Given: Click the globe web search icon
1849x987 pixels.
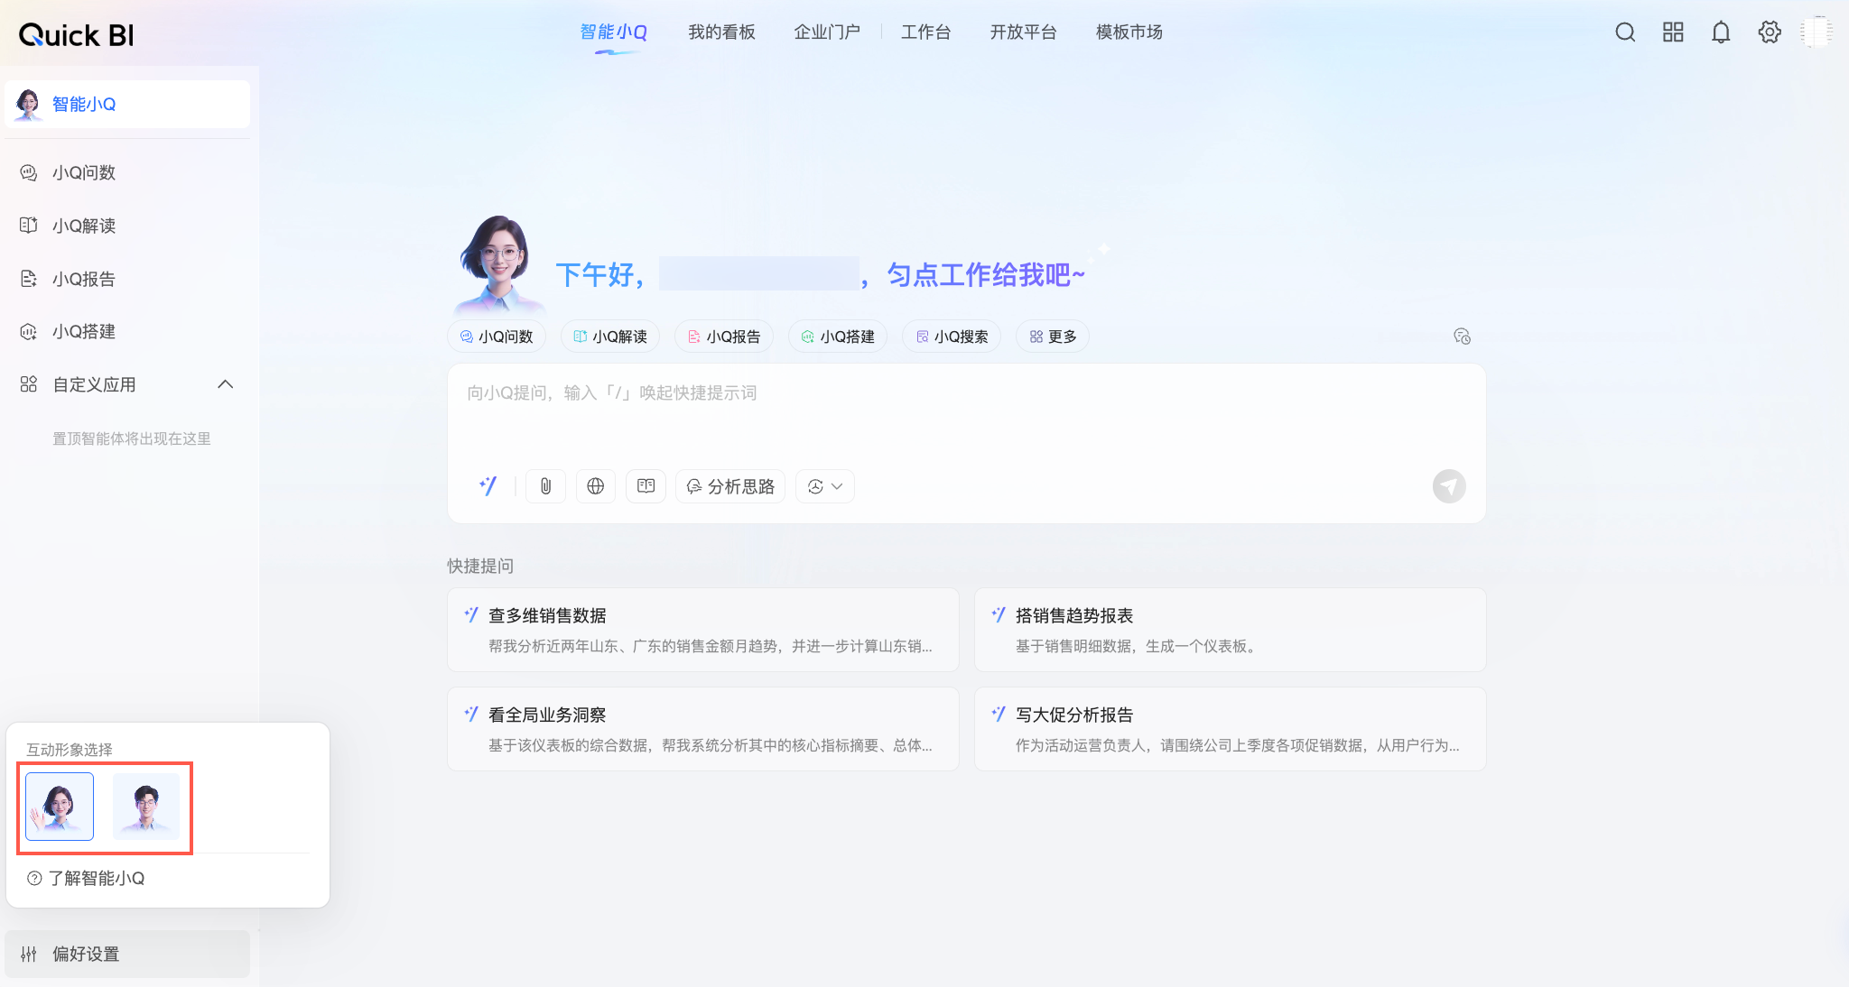Looking at the screenshot, I should click(596, 486).
